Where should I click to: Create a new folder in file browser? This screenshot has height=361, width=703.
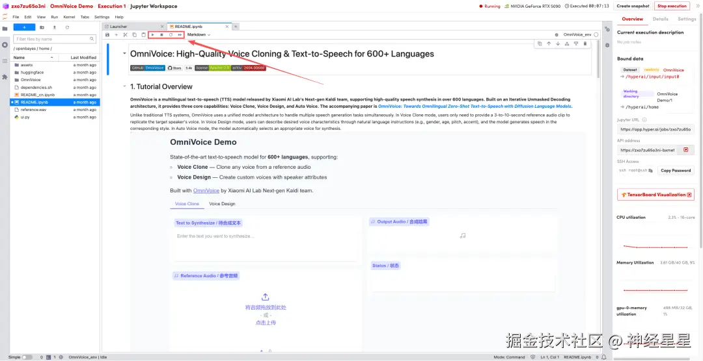coord(42,27)
